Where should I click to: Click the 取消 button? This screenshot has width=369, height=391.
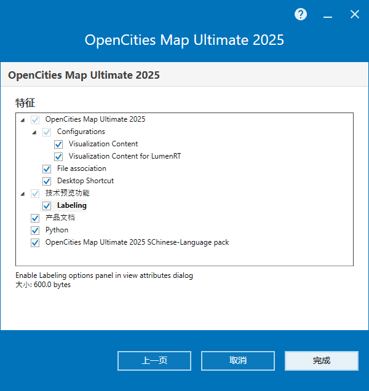click(x=238, y=361)
